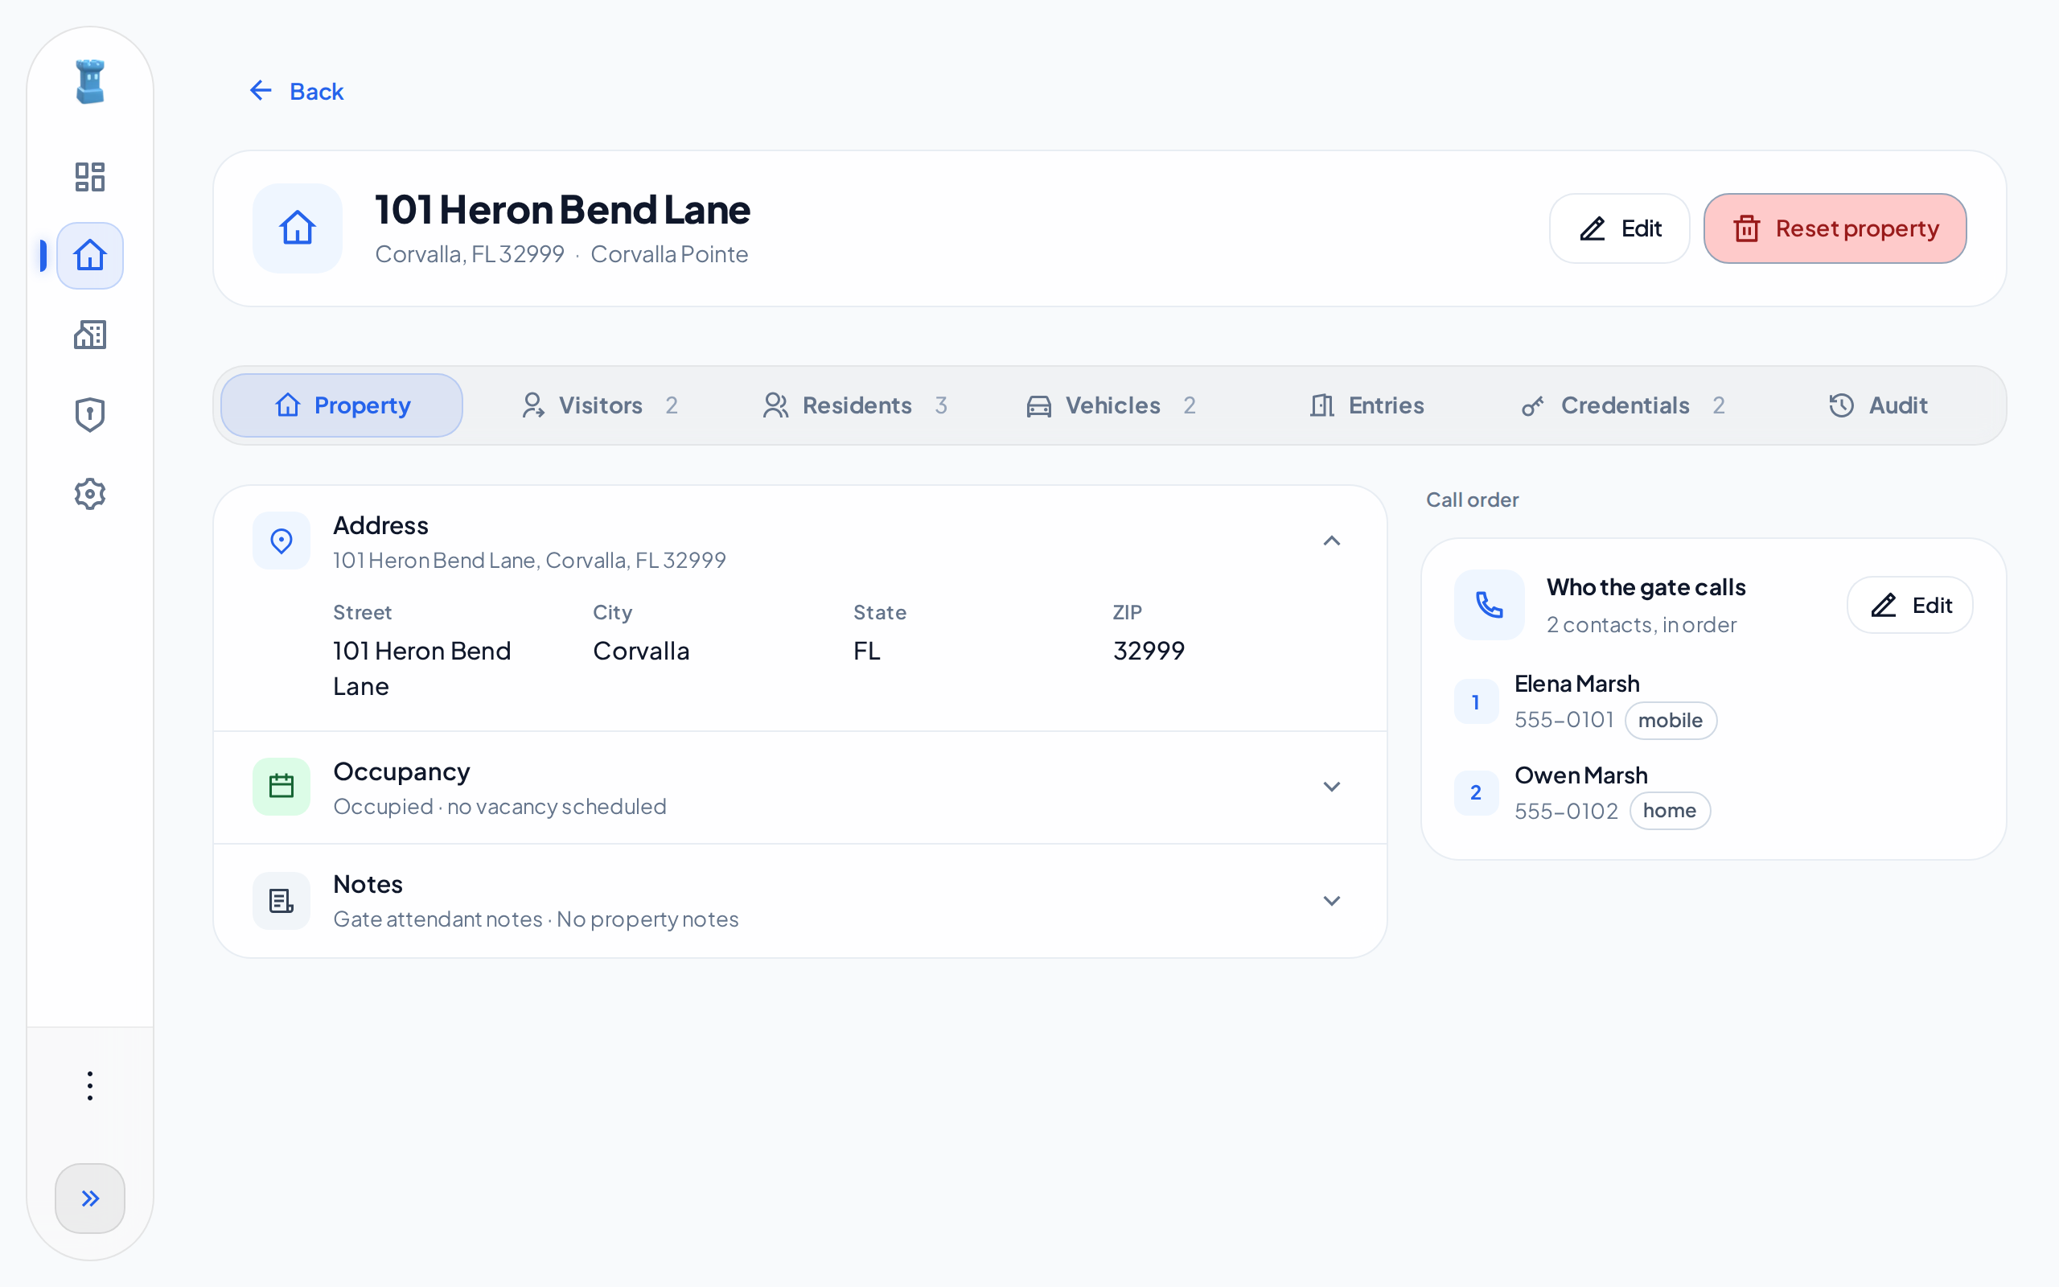Select the number 2 badge for Owen Marsh
This screenshot has width=2059, height=1287.
point(1476,792)
